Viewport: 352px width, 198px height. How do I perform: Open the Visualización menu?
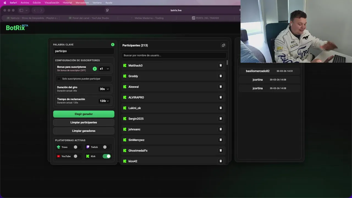pos(52,2)
